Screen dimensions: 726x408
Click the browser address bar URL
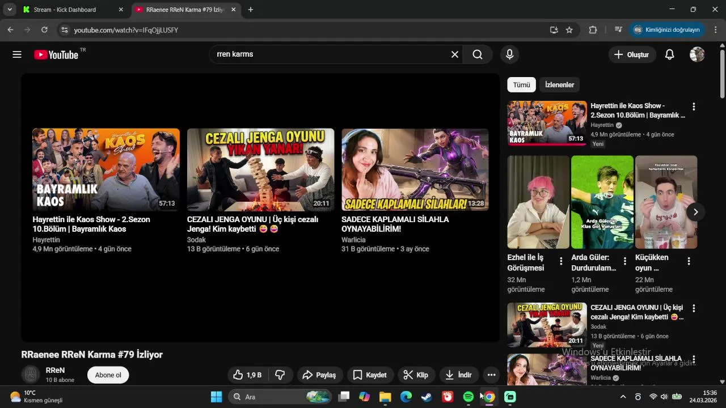(x=126, y=30)
